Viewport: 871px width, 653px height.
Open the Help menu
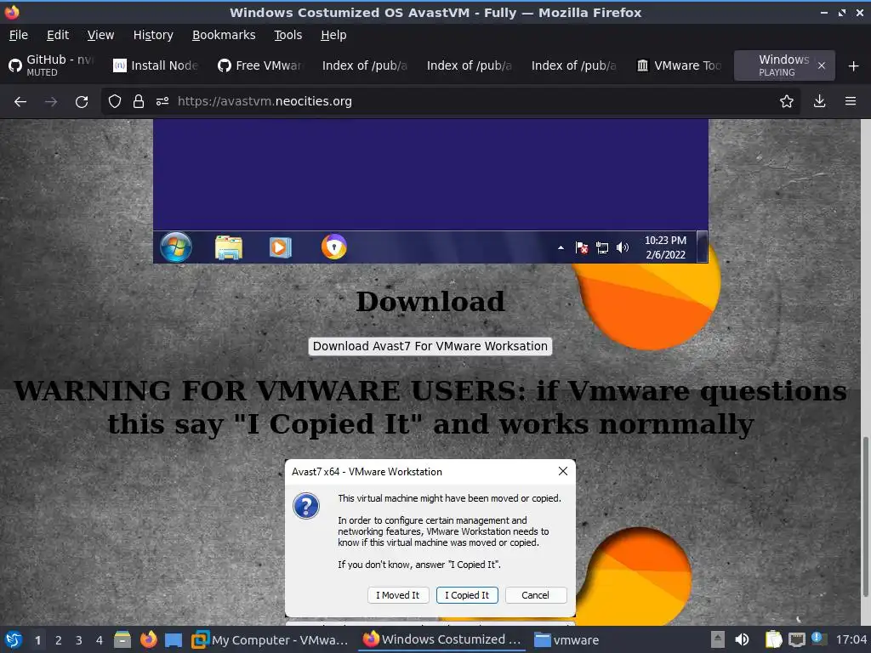coord(333,35)
